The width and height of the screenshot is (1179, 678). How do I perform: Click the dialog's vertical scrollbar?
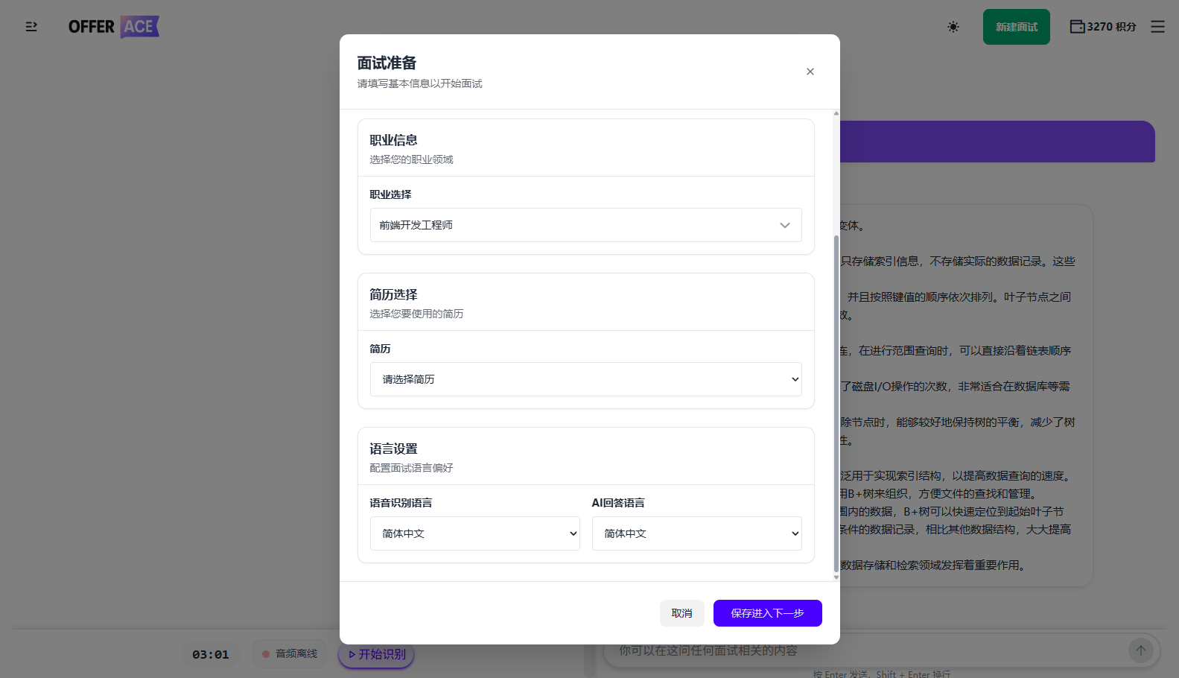point(836,402)
